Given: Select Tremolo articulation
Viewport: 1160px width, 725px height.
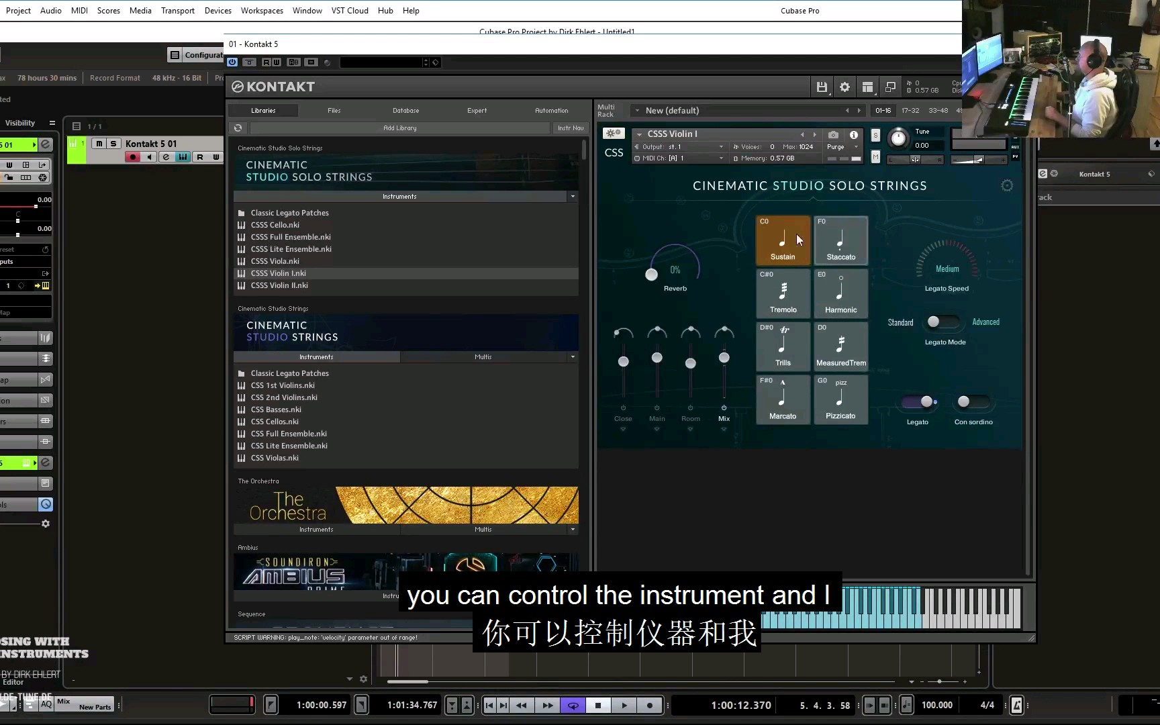Looking at the screenshot, I should point(783,293).
